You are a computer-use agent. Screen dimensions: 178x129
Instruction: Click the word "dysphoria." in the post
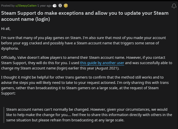click(10, 48)
